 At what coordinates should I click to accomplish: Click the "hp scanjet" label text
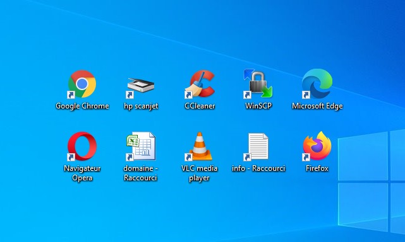click(141, 106)
